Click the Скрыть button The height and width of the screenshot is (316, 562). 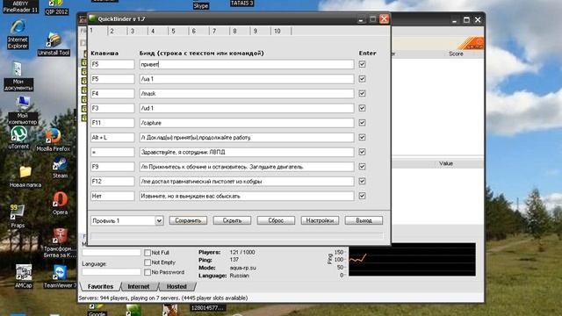[232, 220]
